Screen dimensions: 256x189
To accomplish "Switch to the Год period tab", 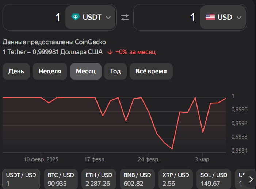I will (115, 71).
